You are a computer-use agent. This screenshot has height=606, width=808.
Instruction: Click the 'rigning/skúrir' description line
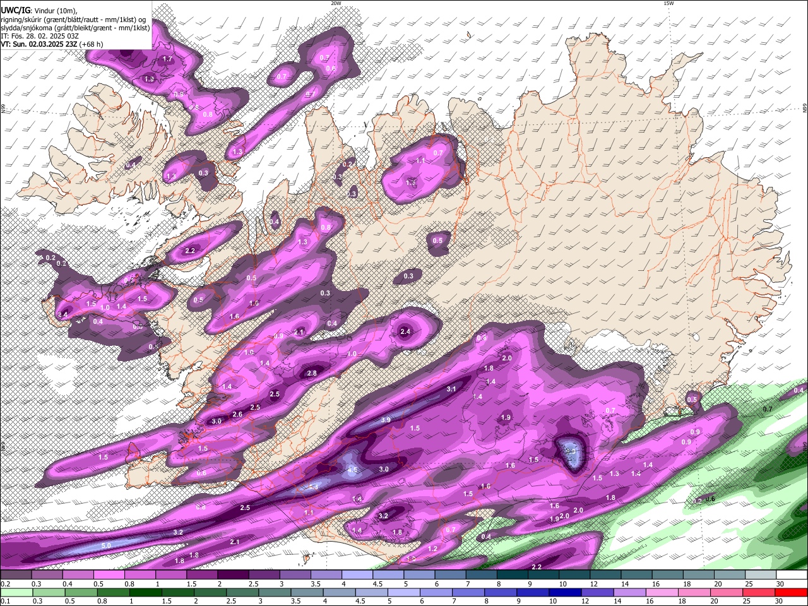(x=73, y=19)
